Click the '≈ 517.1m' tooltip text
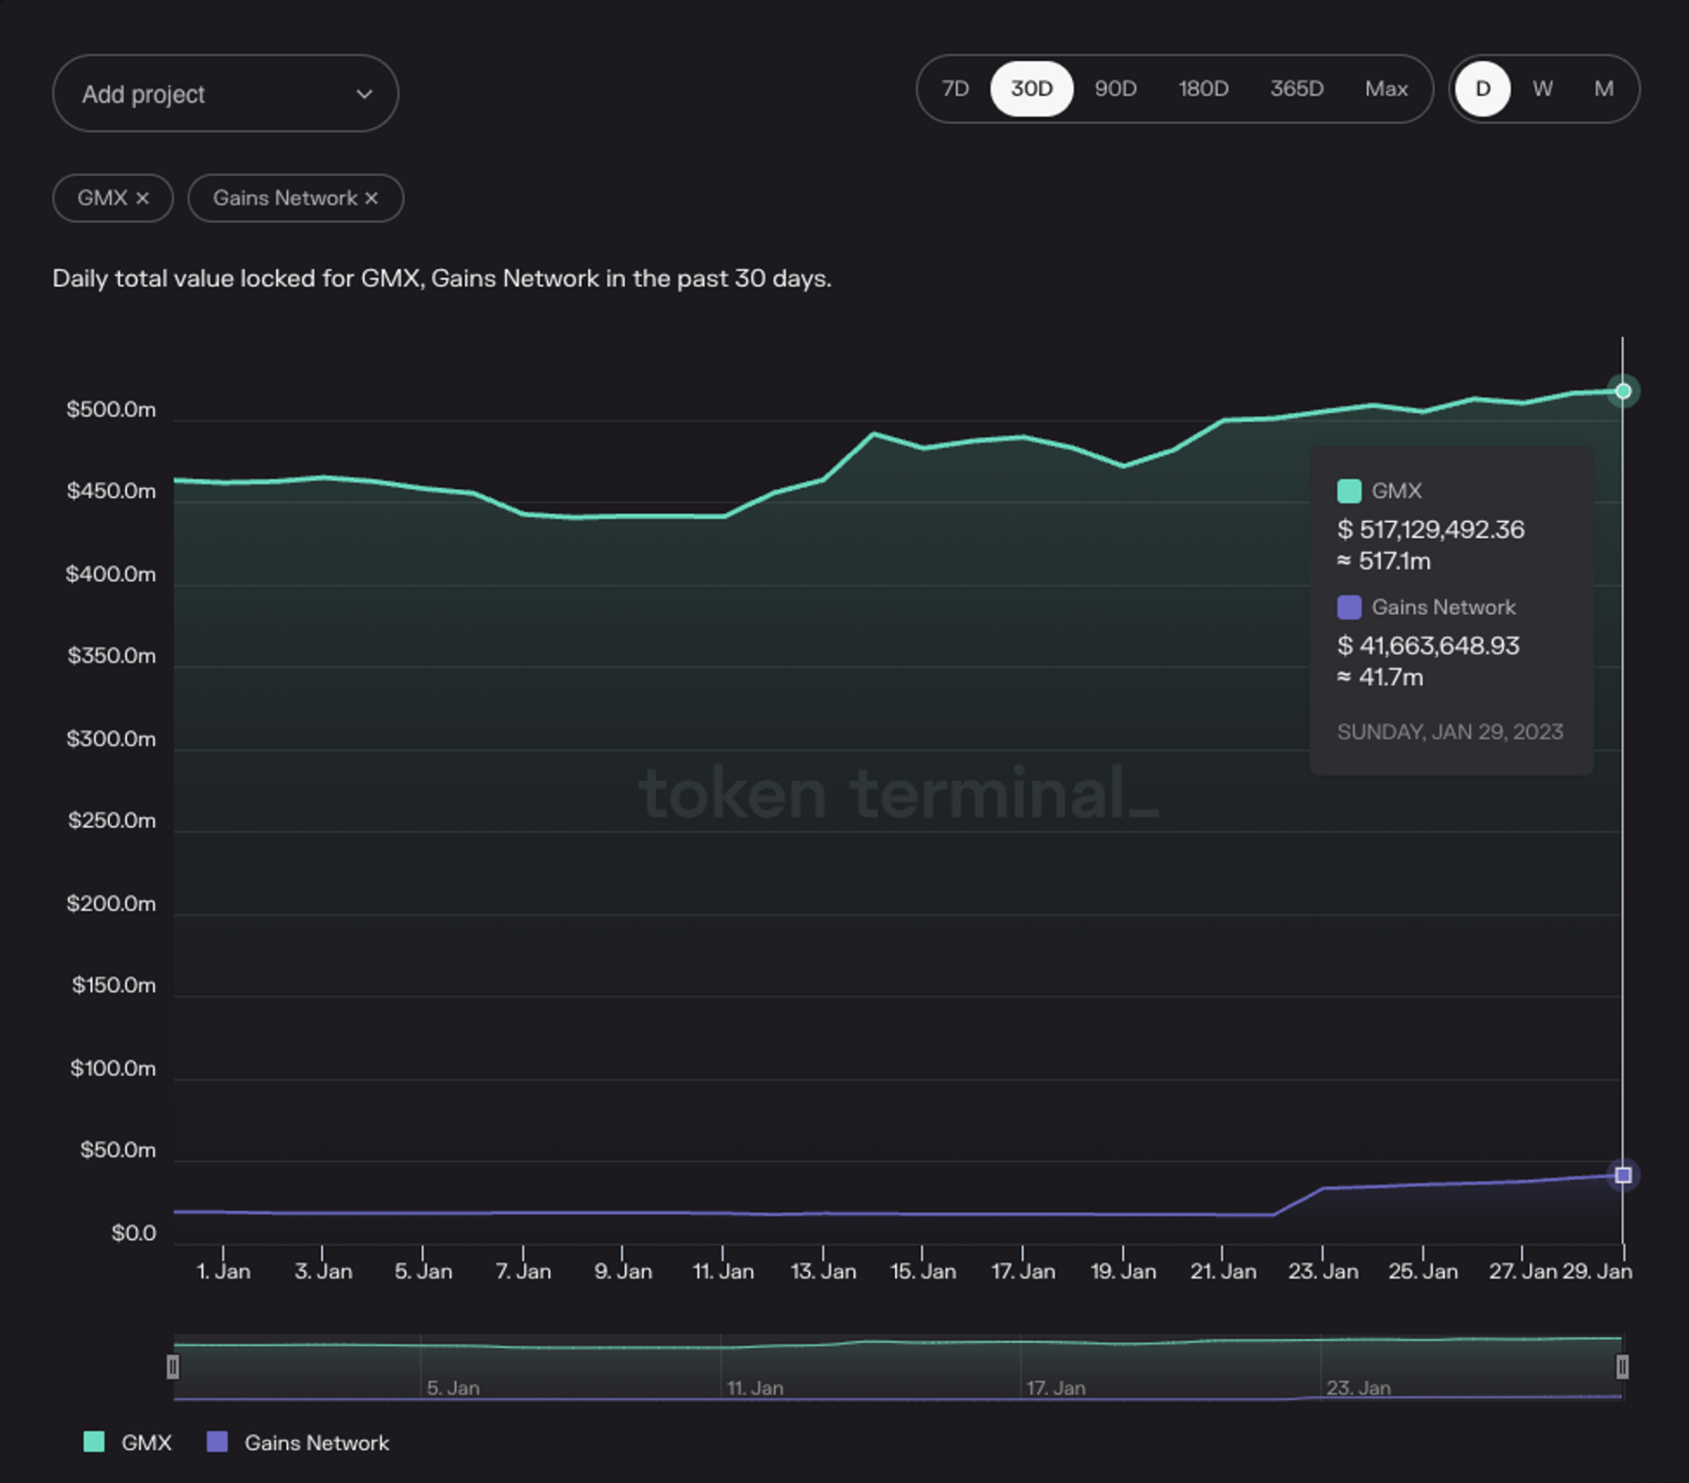Viewport: 1689px width, 1483px height. pos(1384,561)
